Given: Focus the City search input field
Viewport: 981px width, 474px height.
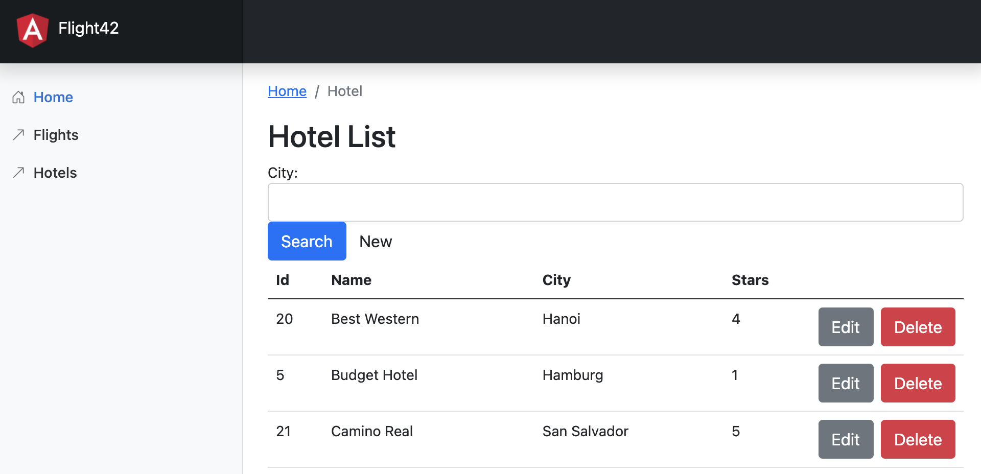Looking at the screenshot, I should [615, 202].
